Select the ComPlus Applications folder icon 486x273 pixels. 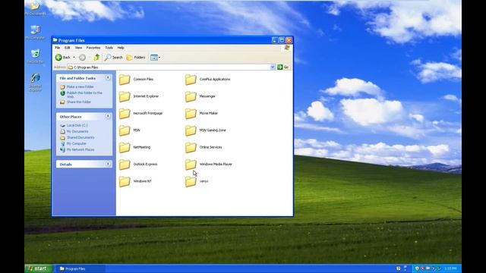click(x=191, y=80)
